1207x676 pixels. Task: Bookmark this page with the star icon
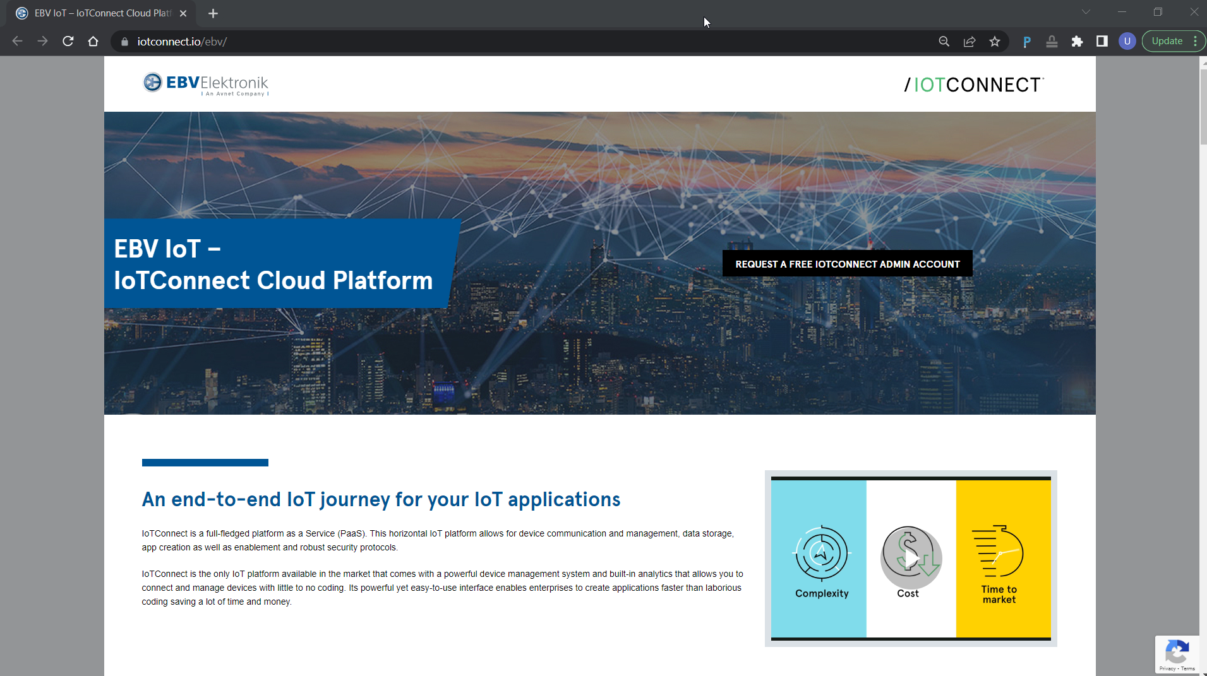pos(995,42)
